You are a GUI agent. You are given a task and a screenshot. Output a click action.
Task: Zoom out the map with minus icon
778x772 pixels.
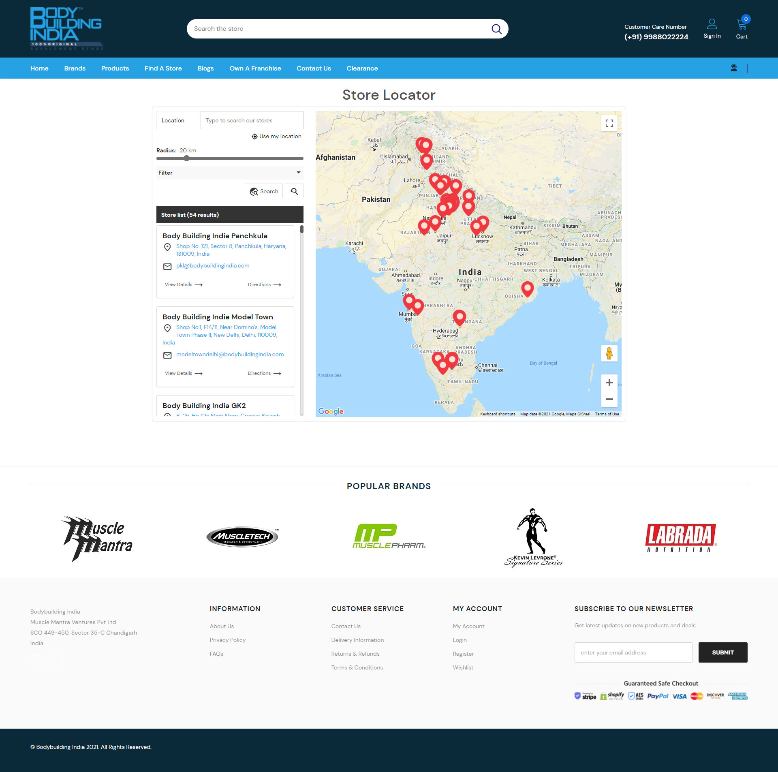click(x=609, y=399)
